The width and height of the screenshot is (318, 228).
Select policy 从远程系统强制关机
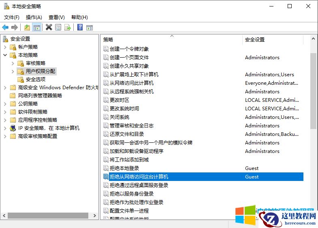pos(132,92)
